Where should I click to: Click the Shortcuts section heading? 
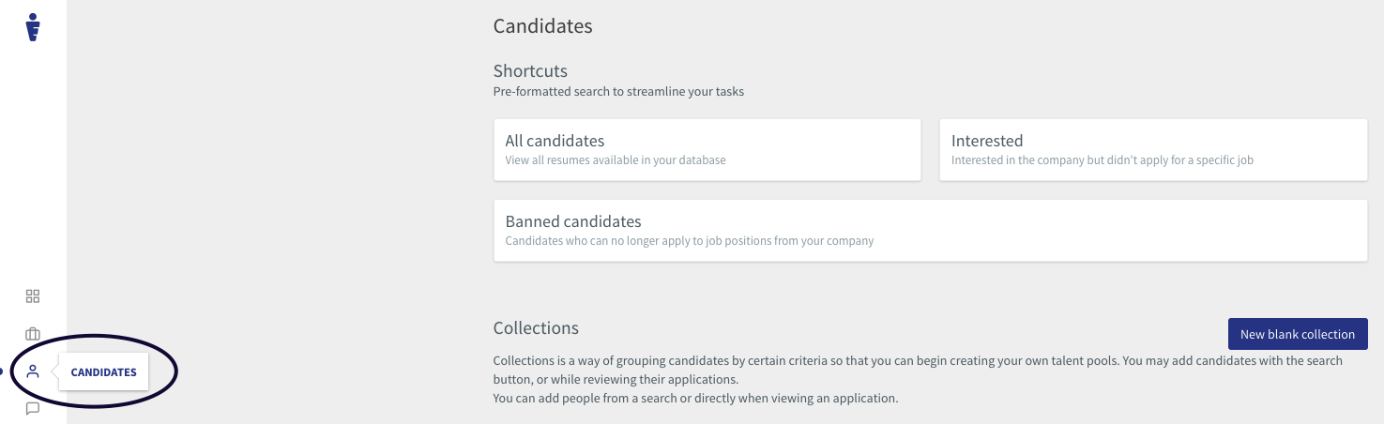point(530,71)
